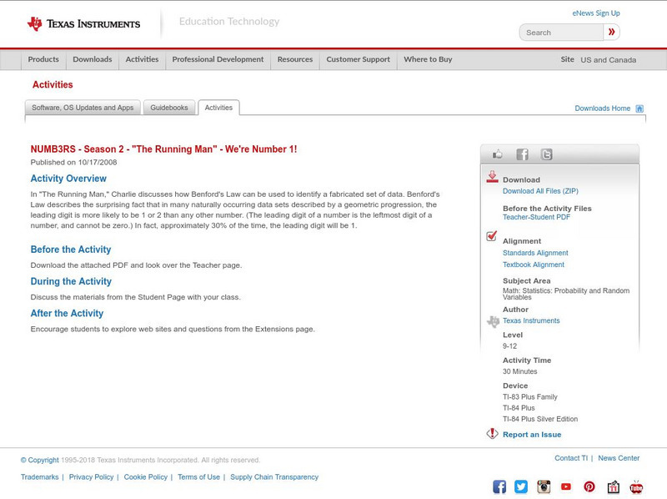Click the Texas Instruments logo
The image size is (667, 499).
84,24
